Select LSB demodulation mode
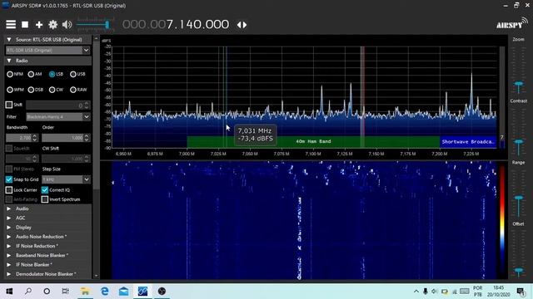The image size is (533, 299). 52,74
